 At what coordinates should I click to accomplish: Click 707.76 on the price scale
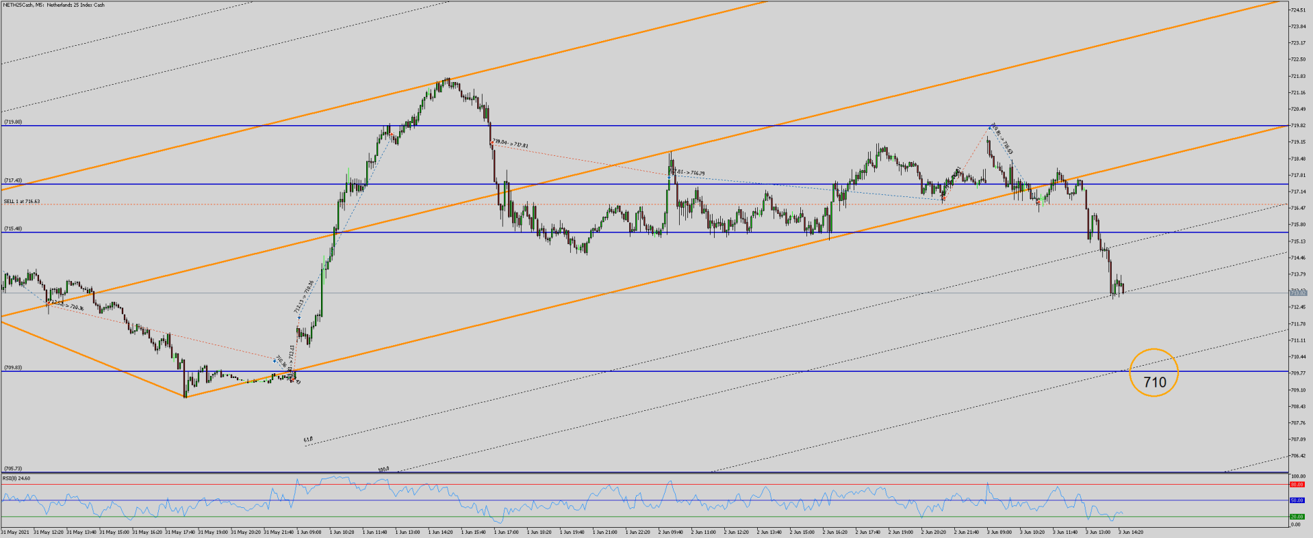1297,422
